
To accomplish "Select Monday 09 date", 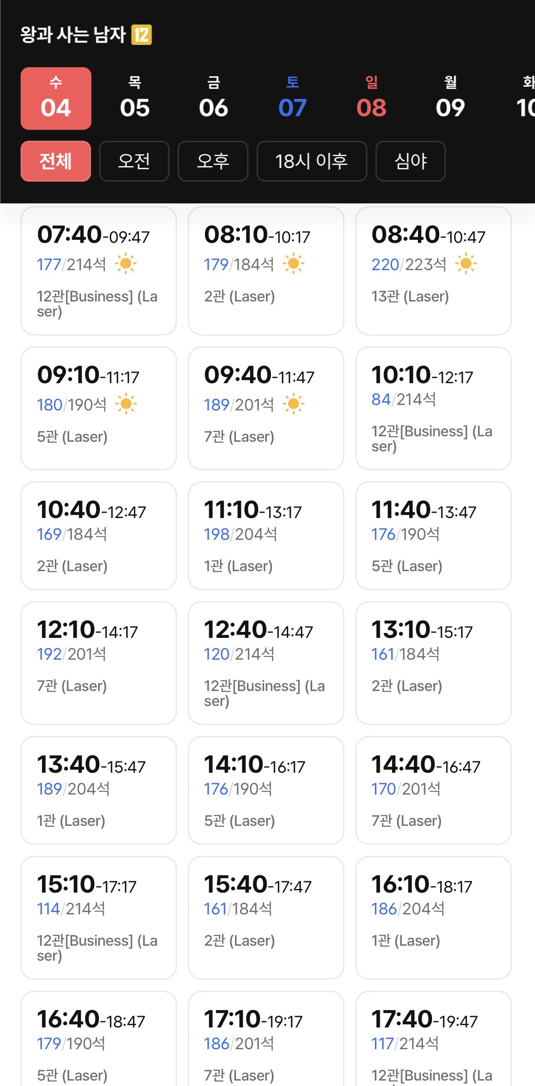I will pyautogui.click(x=451, y=99).
